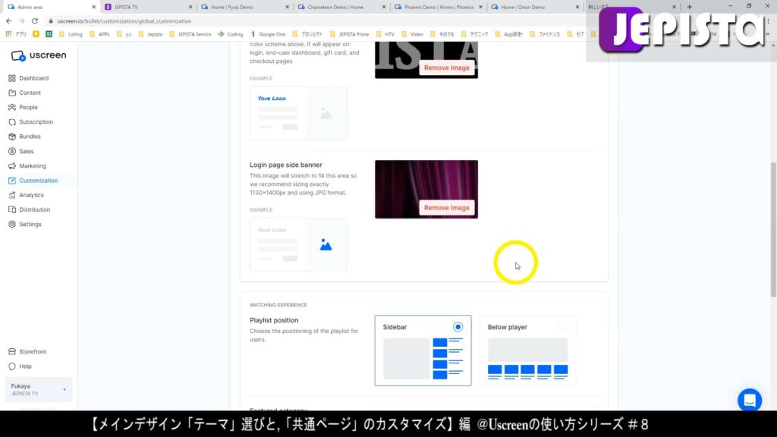Switch to the JEPISTA TV tab
Viewport: 777px width, 437px height.
[148, 7]
